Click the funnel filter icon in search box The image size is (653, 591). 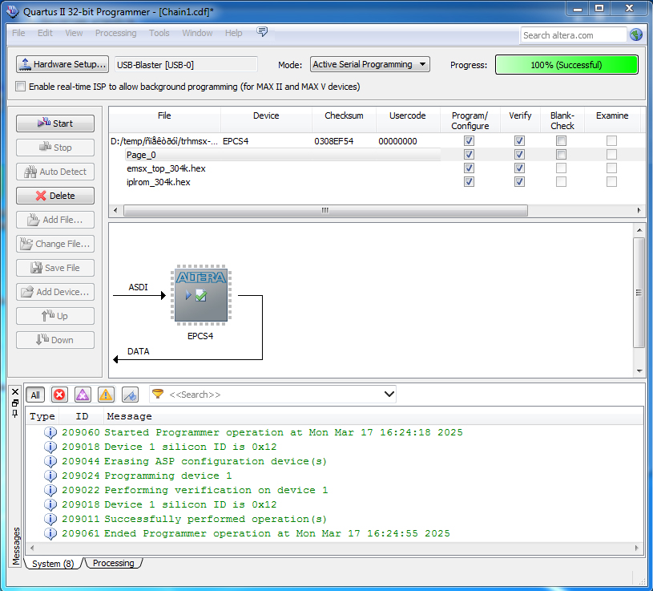coord(158,394)
